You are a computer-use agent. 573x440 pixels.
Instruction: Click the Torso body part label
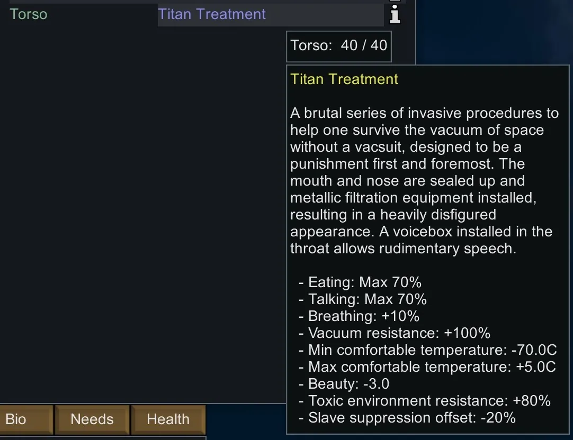click(x=29, y=14)
